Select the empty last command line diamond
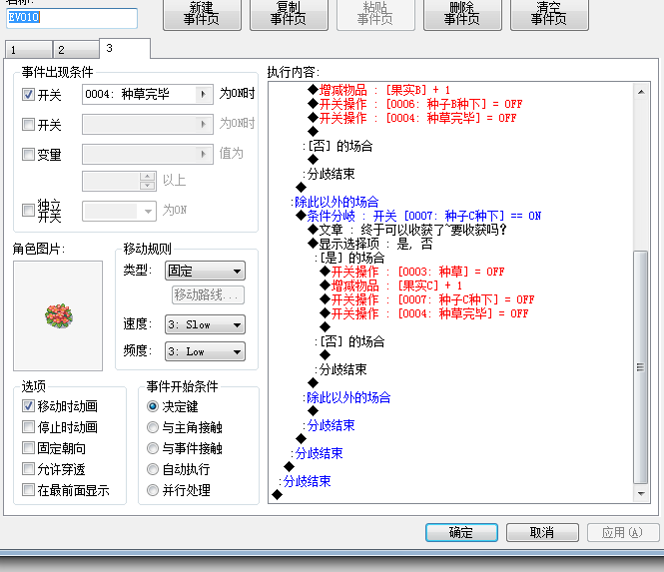 (x=277, y=494)
